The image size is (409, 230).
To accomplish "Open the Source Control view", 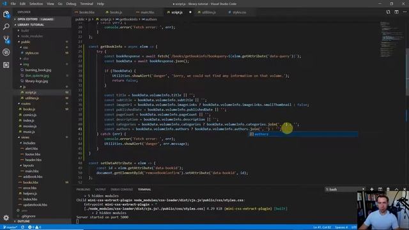I will [x=6, y=40].
